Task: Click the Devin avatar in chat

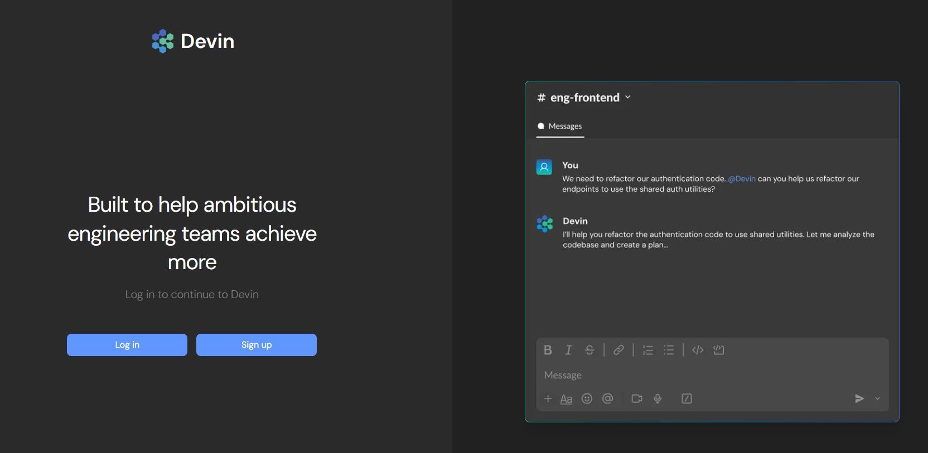Action: [x=545, y=223]
